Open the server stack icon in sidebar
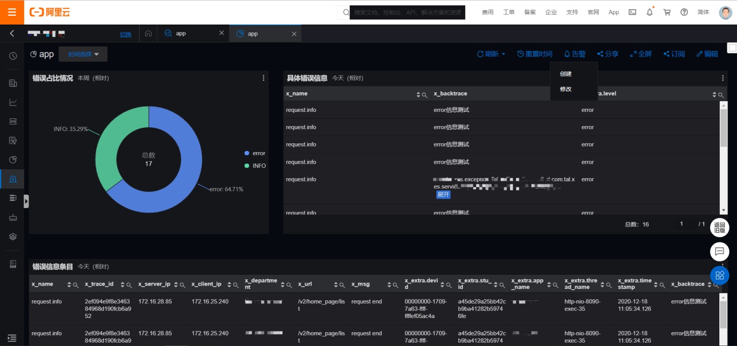737x346 pixels. pyautogui.click(x=13, y=121)
